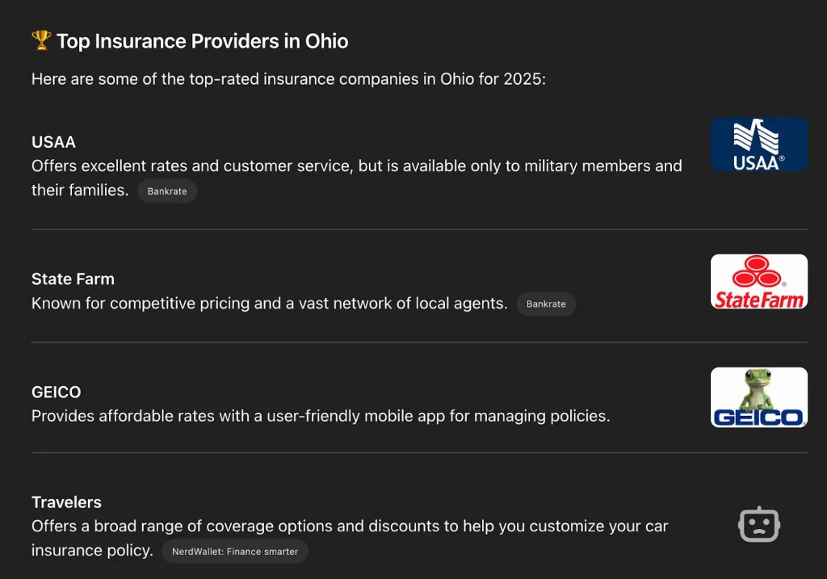Click the GEICO mobile app description text
Viewport: 827px width, 579px height.
(x=321, y=416)
